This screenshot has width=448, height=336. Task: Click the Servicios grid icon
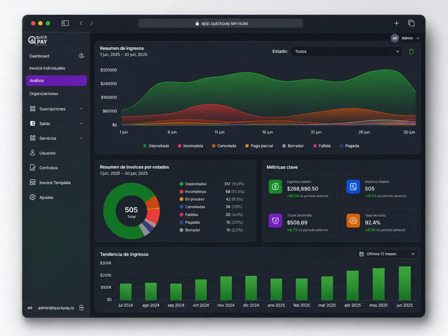click(x=32, y=138)
